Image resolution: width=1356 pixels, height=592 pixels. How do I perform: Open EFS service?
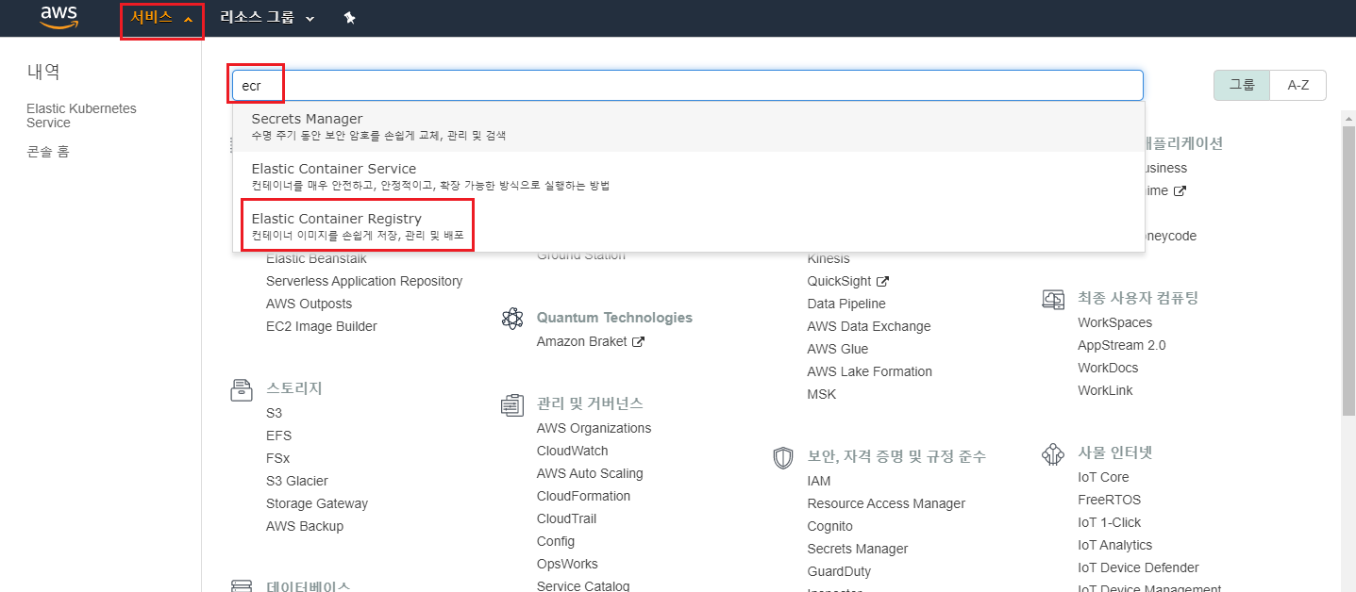point(278,436)
